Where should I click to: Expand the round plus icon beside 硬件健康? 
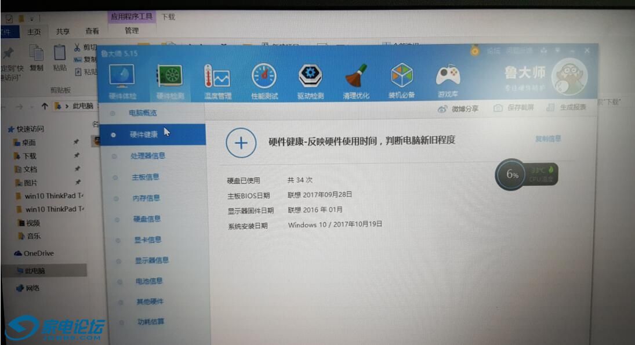(x=241, y=143)
